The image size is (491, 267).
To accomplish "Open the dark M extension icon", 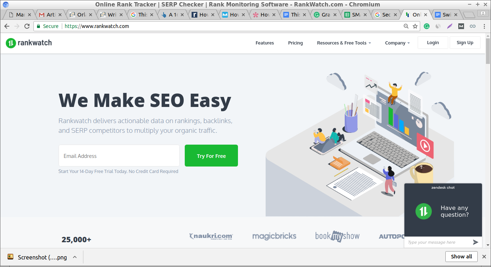I will tap(461, 26).
